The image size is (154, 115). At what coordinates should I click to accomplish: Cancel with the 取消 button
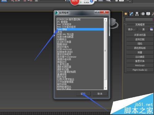coord(100,94)
